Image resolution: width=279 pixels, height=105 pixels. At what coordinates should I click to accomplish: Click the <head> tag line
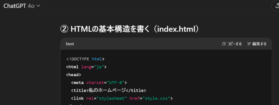pyautogui.click(x=74, y=75)
